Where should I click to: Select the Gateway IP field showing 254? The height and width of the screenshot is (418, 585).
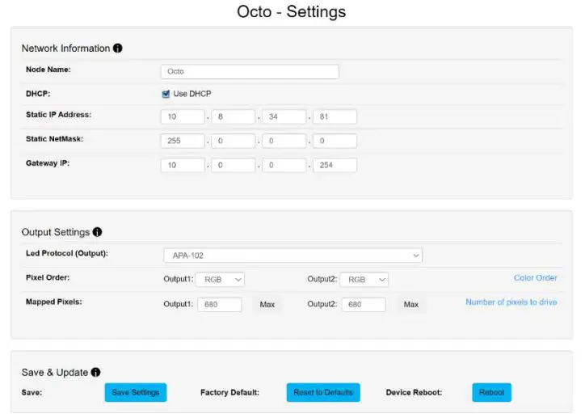(x=335, y=165)
